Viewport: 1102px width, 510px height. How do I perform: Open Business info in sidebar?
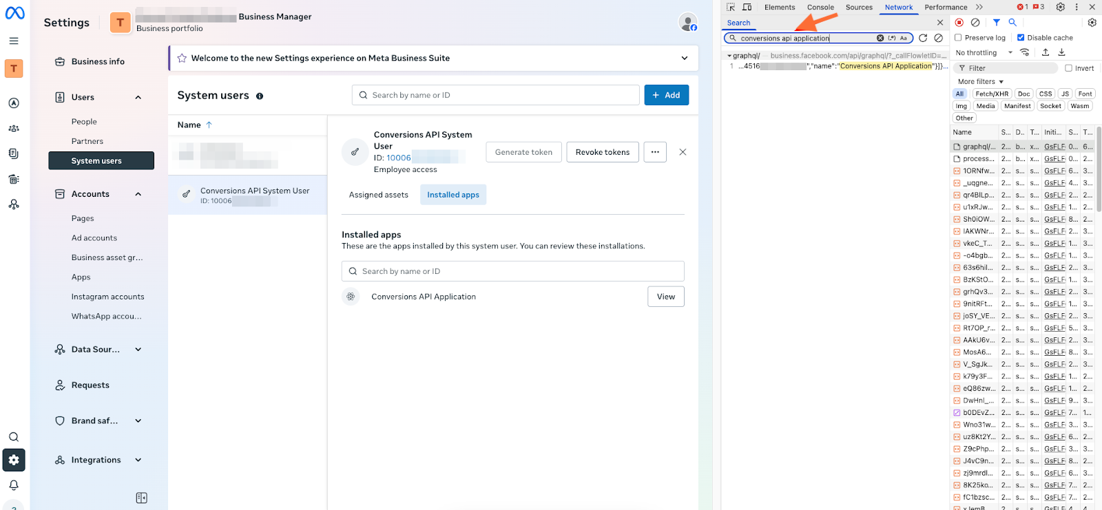click(98, 62)
